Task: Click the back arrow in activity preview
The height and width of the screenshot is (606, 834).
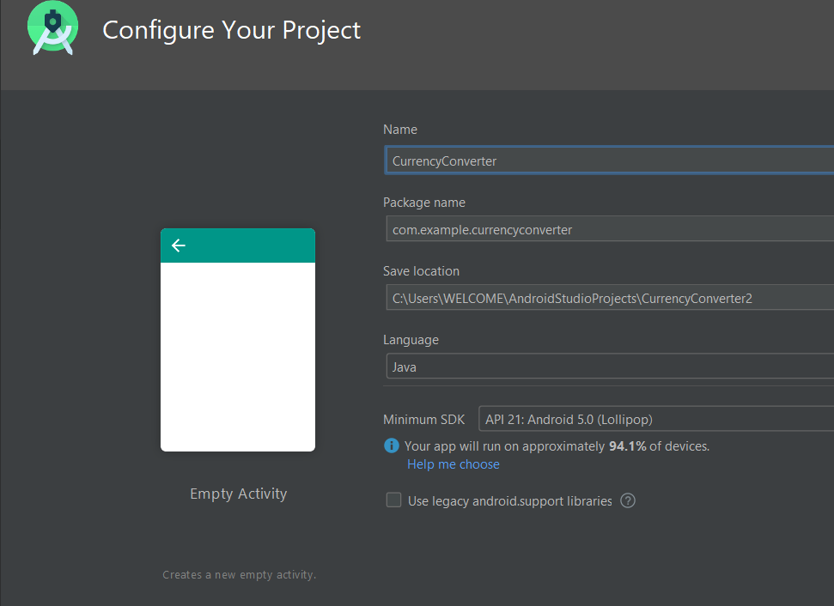Action: [178, 245]
